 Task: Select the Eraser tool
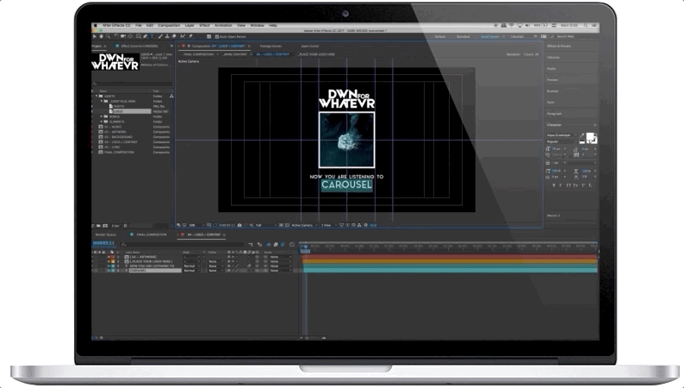pos(174,37)
